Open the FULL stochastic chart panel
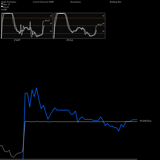 (79, 26)
